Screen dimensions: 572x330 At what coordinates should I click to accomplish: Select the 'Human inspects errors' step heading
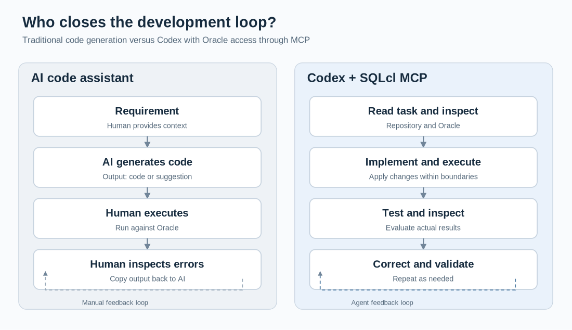(x=147, y=264)
